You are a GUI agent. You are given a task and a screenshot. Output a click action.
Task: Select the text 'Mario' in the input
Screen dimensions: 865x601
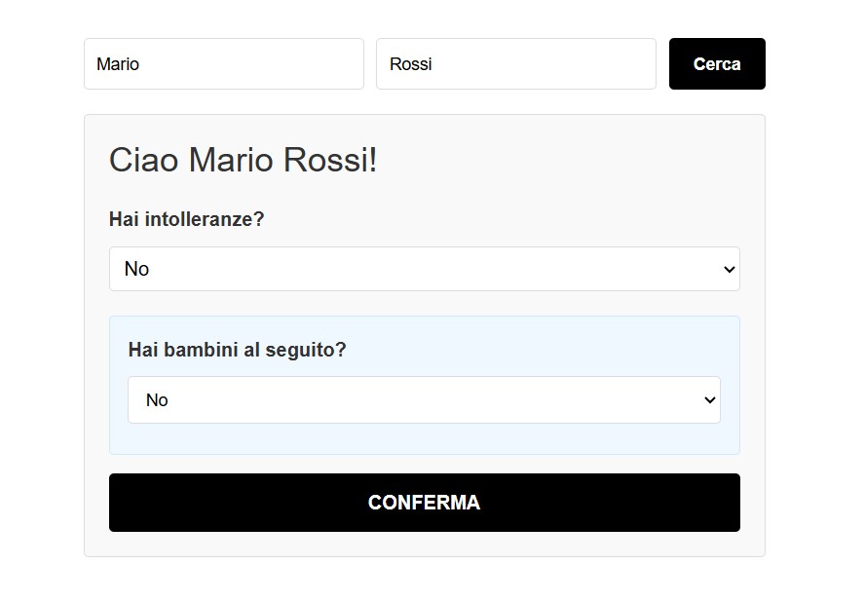117,63
